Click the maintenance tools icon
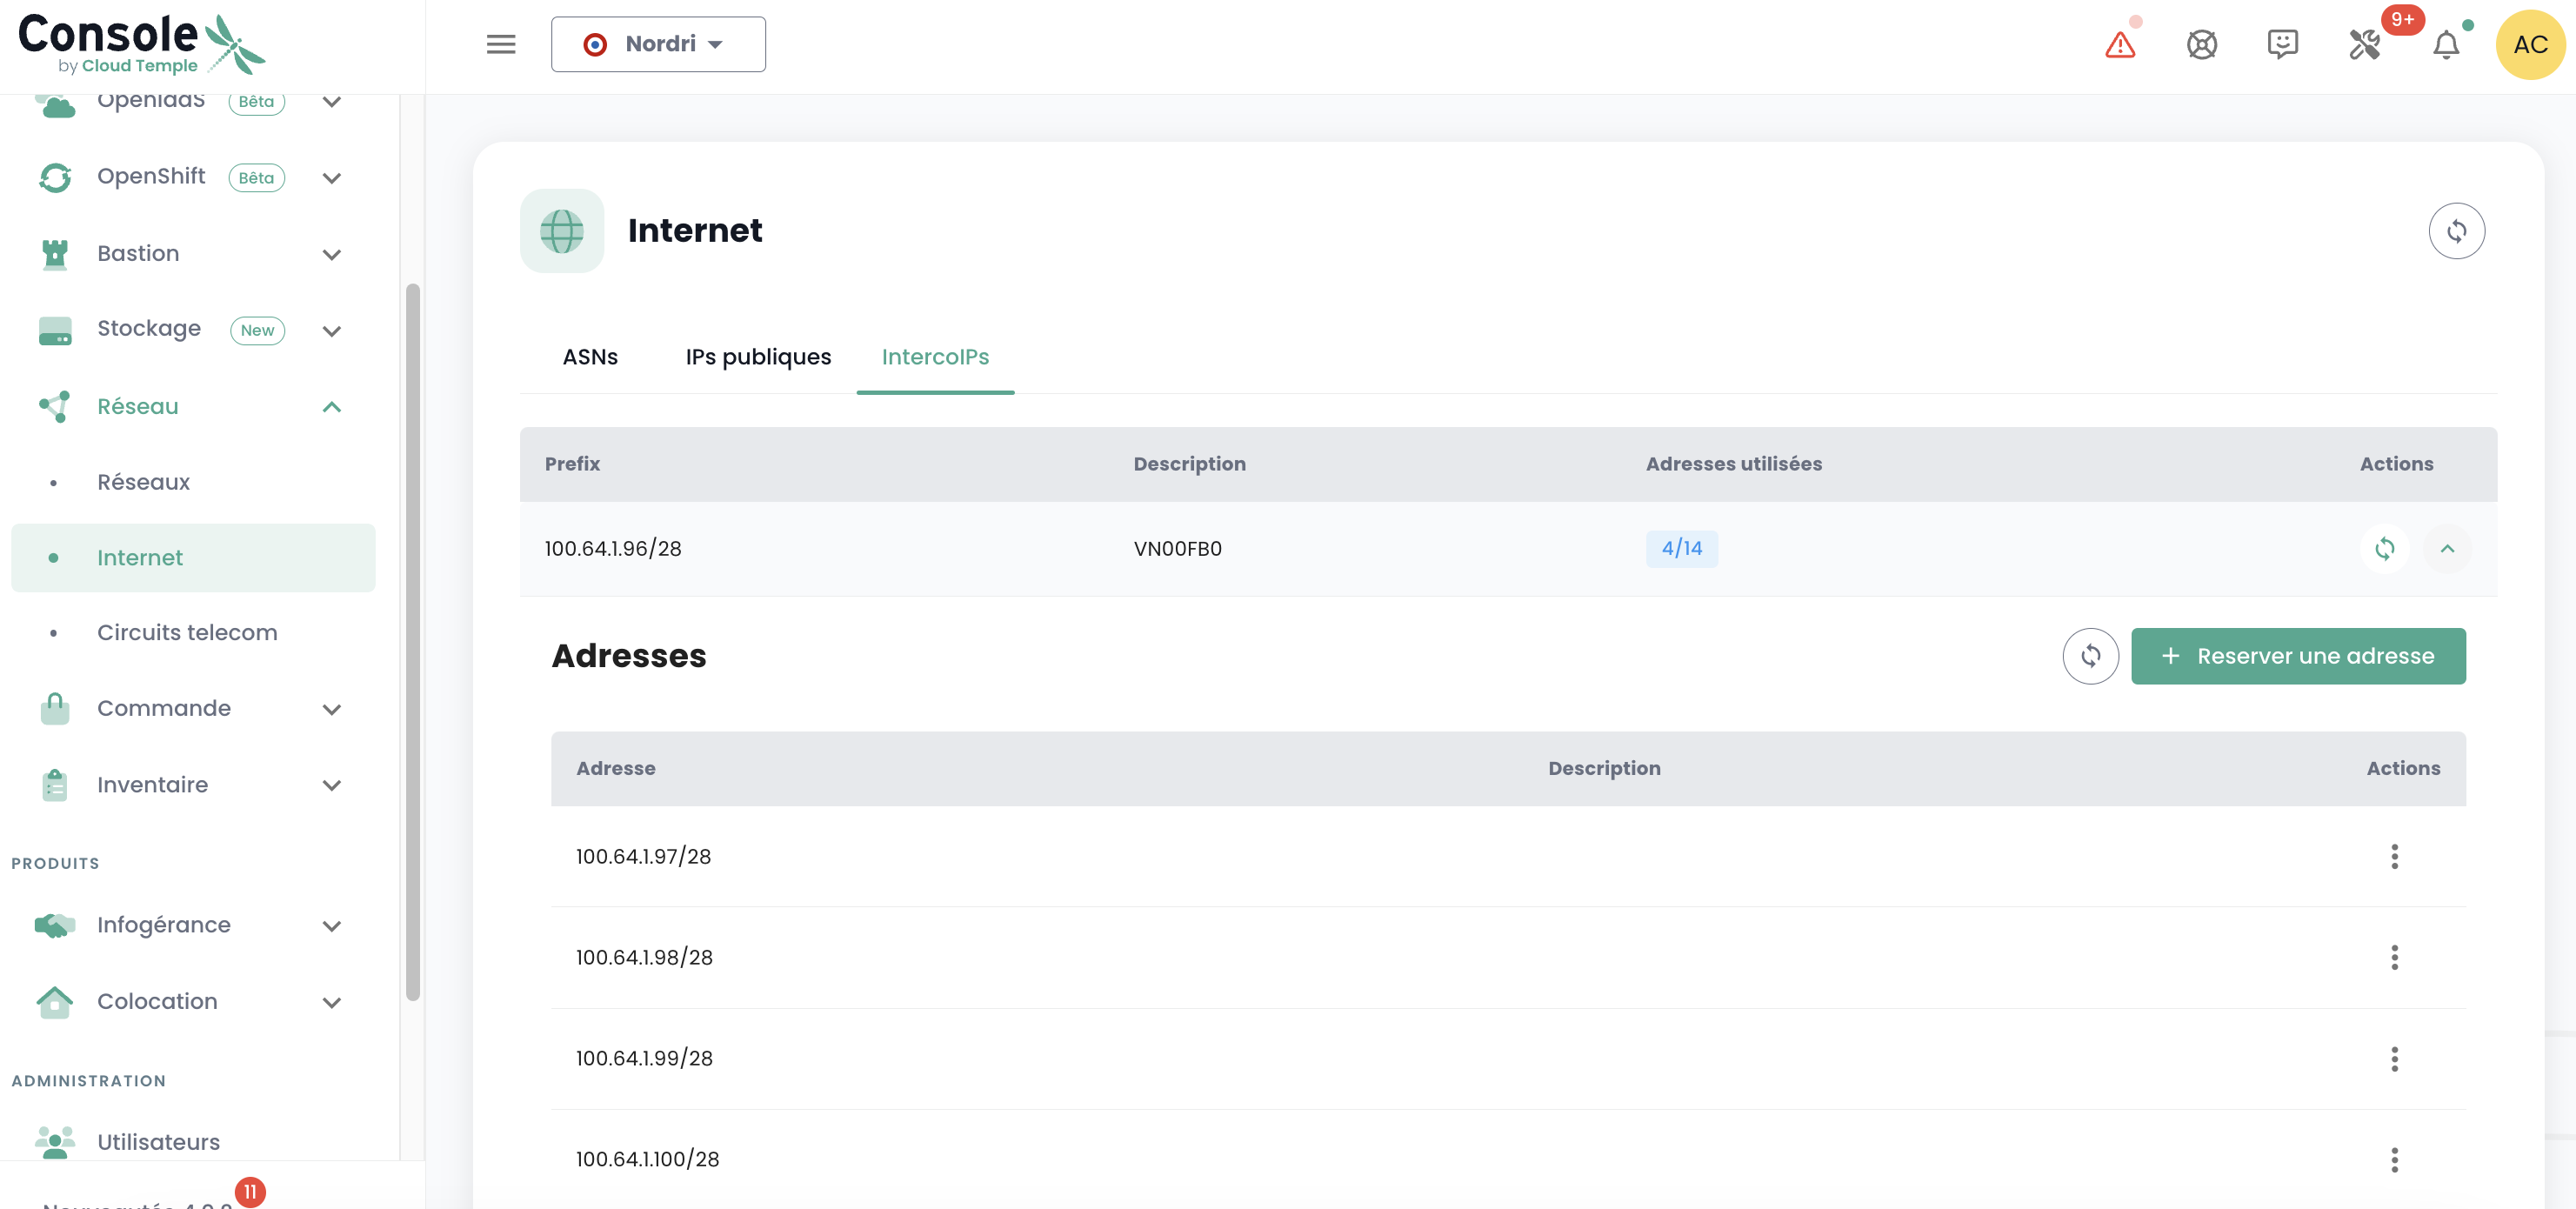Viewport: 2576px width, 1209px height. coord(2364,45)
